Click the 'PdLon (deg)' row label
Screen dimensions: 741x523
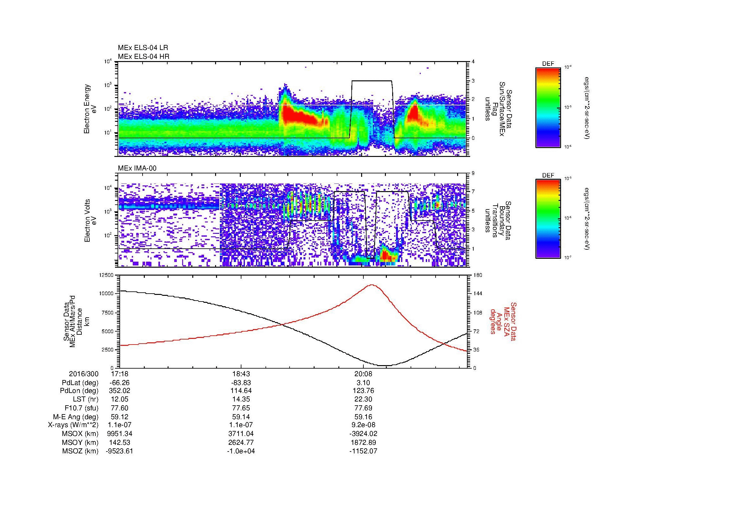click(x=80, y=390)
